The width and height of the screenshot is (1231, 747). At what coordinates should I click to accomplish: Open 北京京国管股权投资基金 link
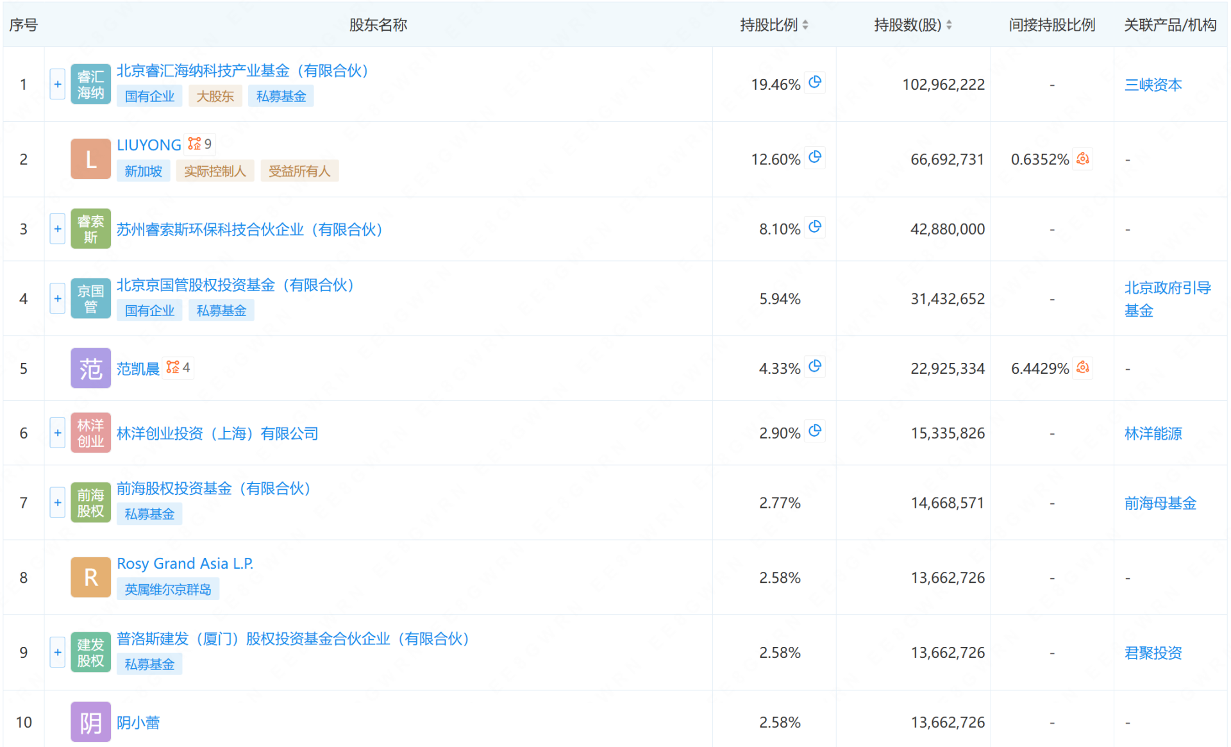[x=235, y=285]
